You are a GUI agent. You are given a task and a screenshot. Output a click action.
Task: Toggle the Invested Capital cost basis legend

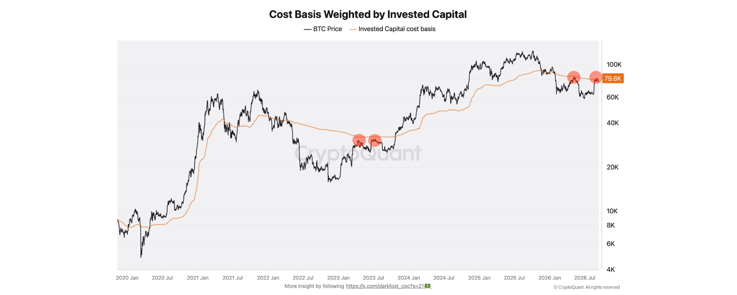tap(392, 29)
